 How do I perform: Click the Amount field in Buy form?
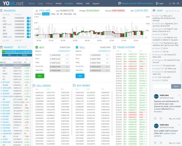59,55
